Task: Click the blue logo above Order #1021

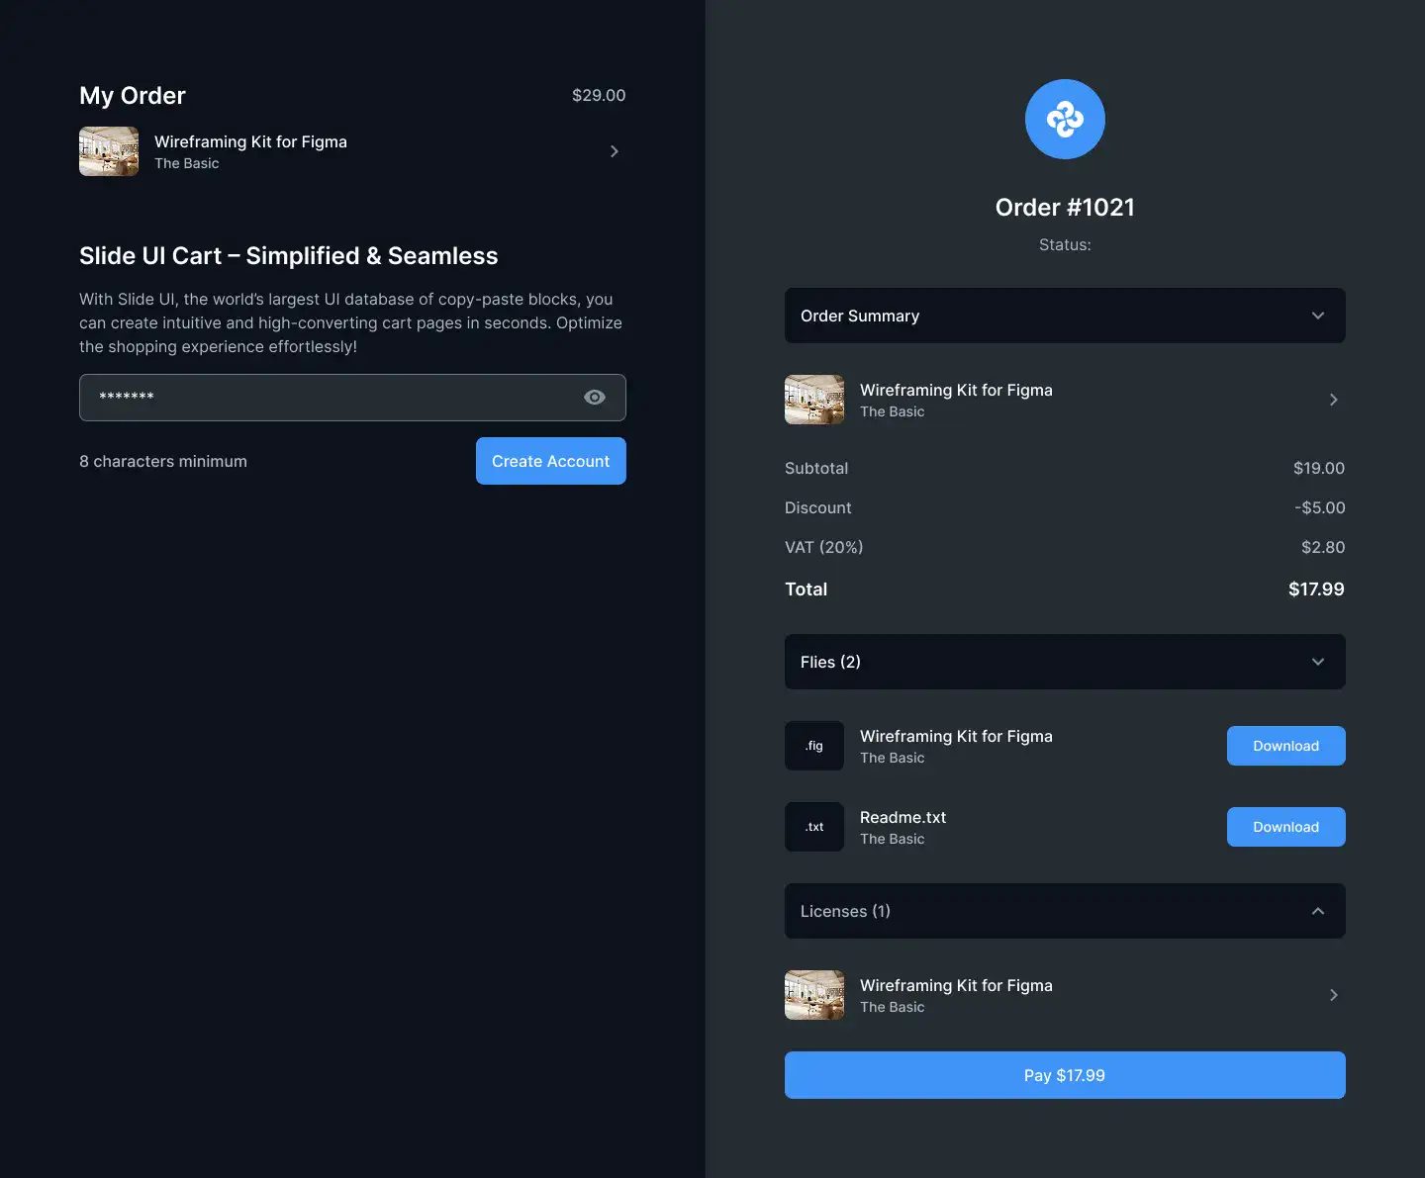Action: 1065,119
